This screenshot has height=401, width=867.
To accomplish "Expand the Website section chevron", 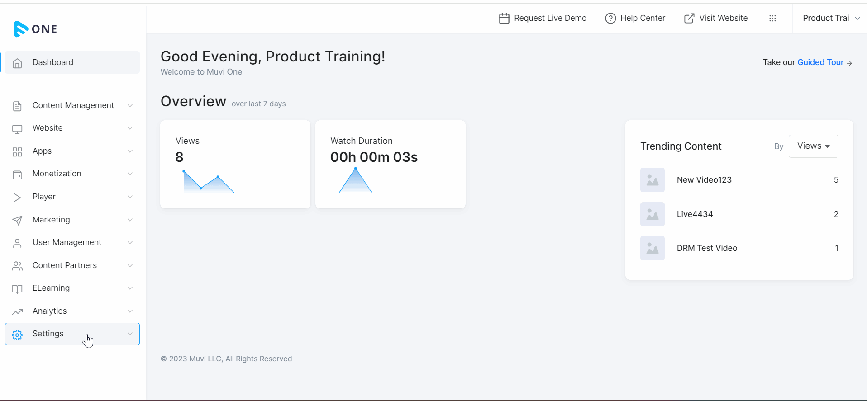I will [x=130, y=128].
